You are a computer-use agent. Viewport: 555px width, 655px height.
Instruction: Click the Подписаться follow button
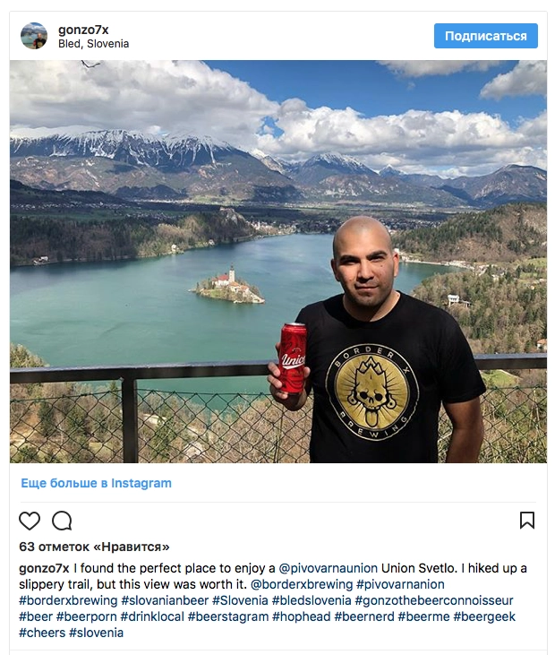486,36
